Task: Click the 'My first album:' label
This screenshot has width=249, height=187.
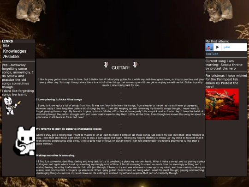Action: click(217, 42)
